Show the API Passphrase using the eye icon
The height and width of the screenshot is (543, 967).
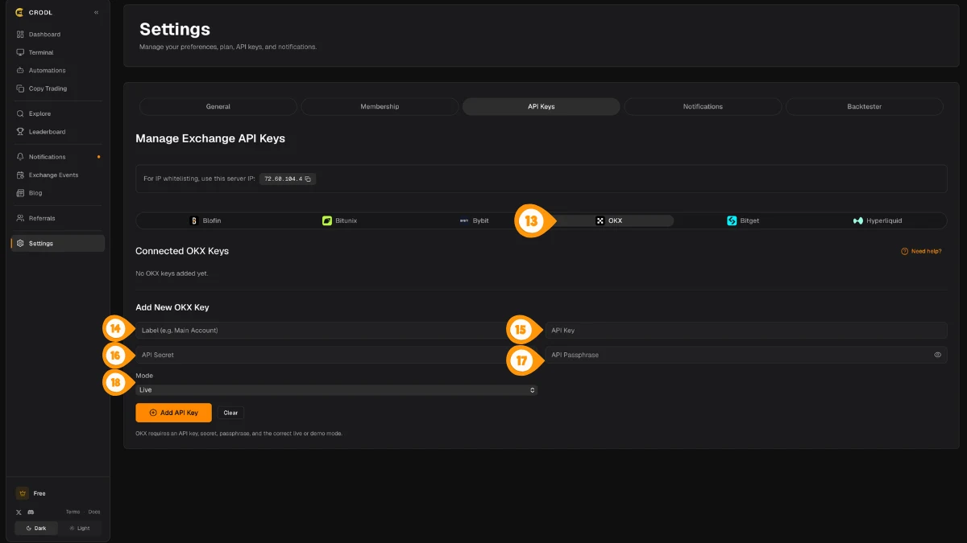pos(938,355)
